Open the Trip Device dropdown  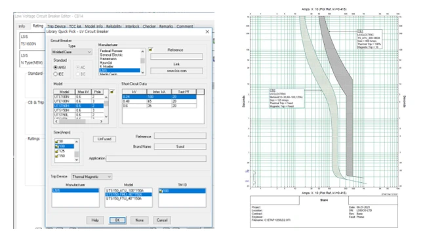[92, 176]
